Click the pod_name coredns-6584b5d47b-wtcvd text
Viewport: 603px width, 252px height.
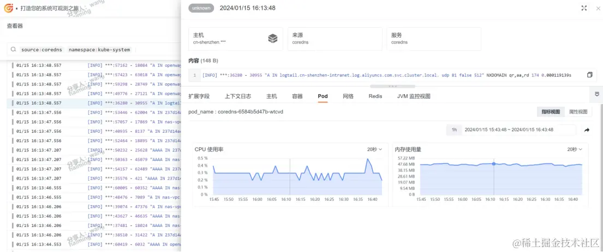[236, 112]
